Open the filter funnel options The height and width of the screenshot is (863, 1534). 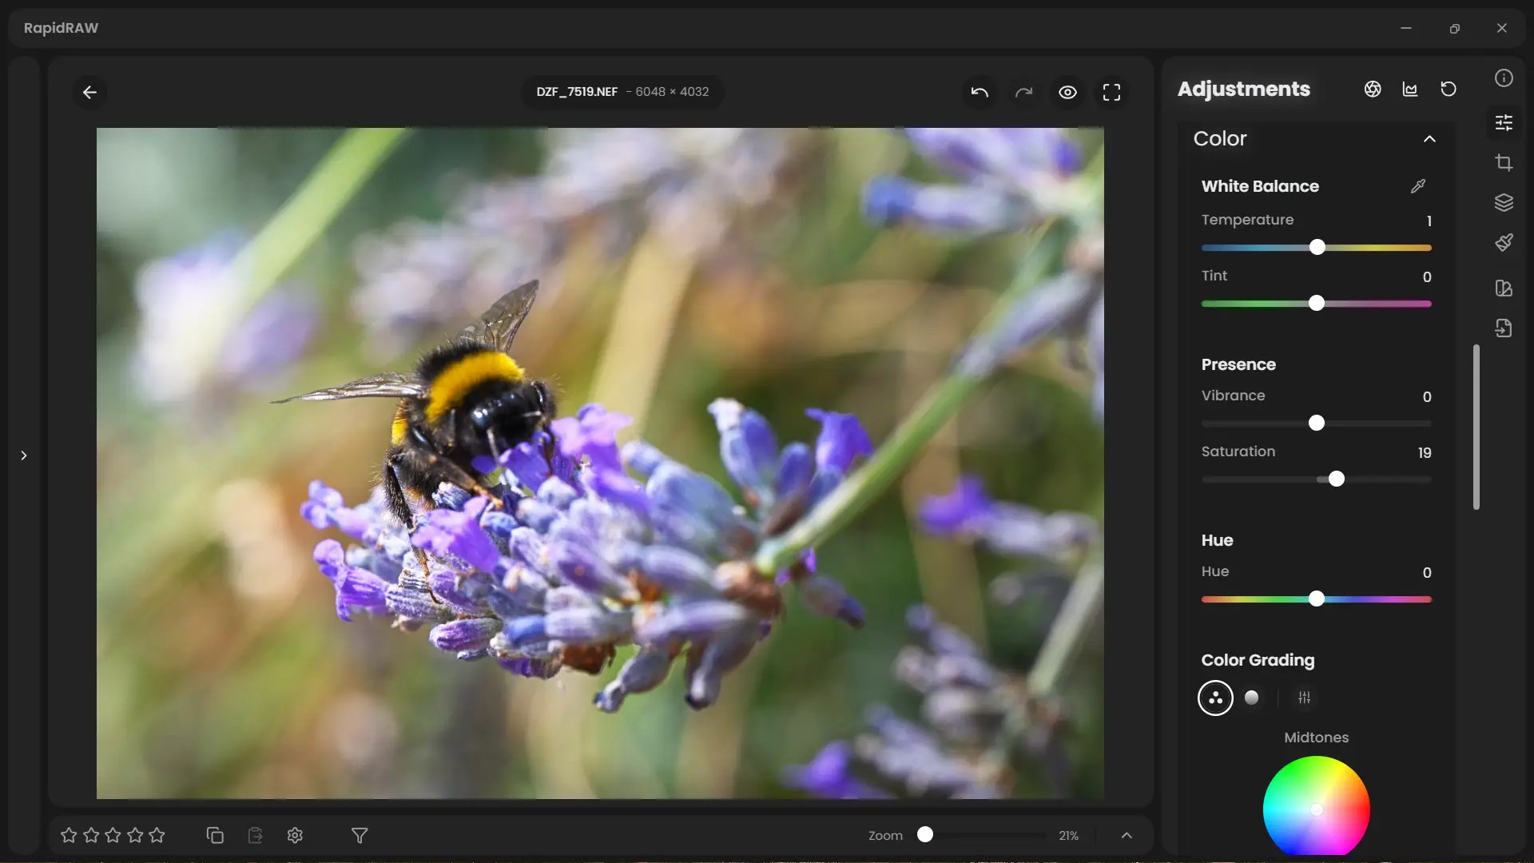point(360,835)
